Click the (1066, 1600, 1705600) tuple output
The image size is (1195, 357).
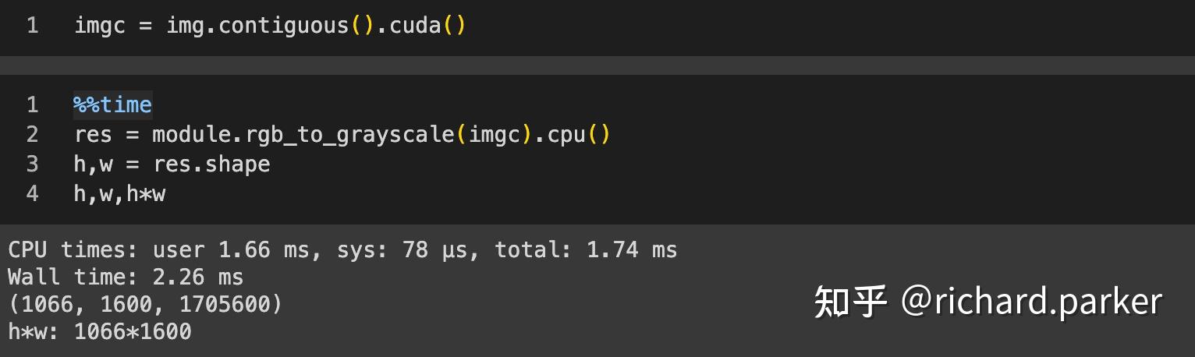(145, 304)
